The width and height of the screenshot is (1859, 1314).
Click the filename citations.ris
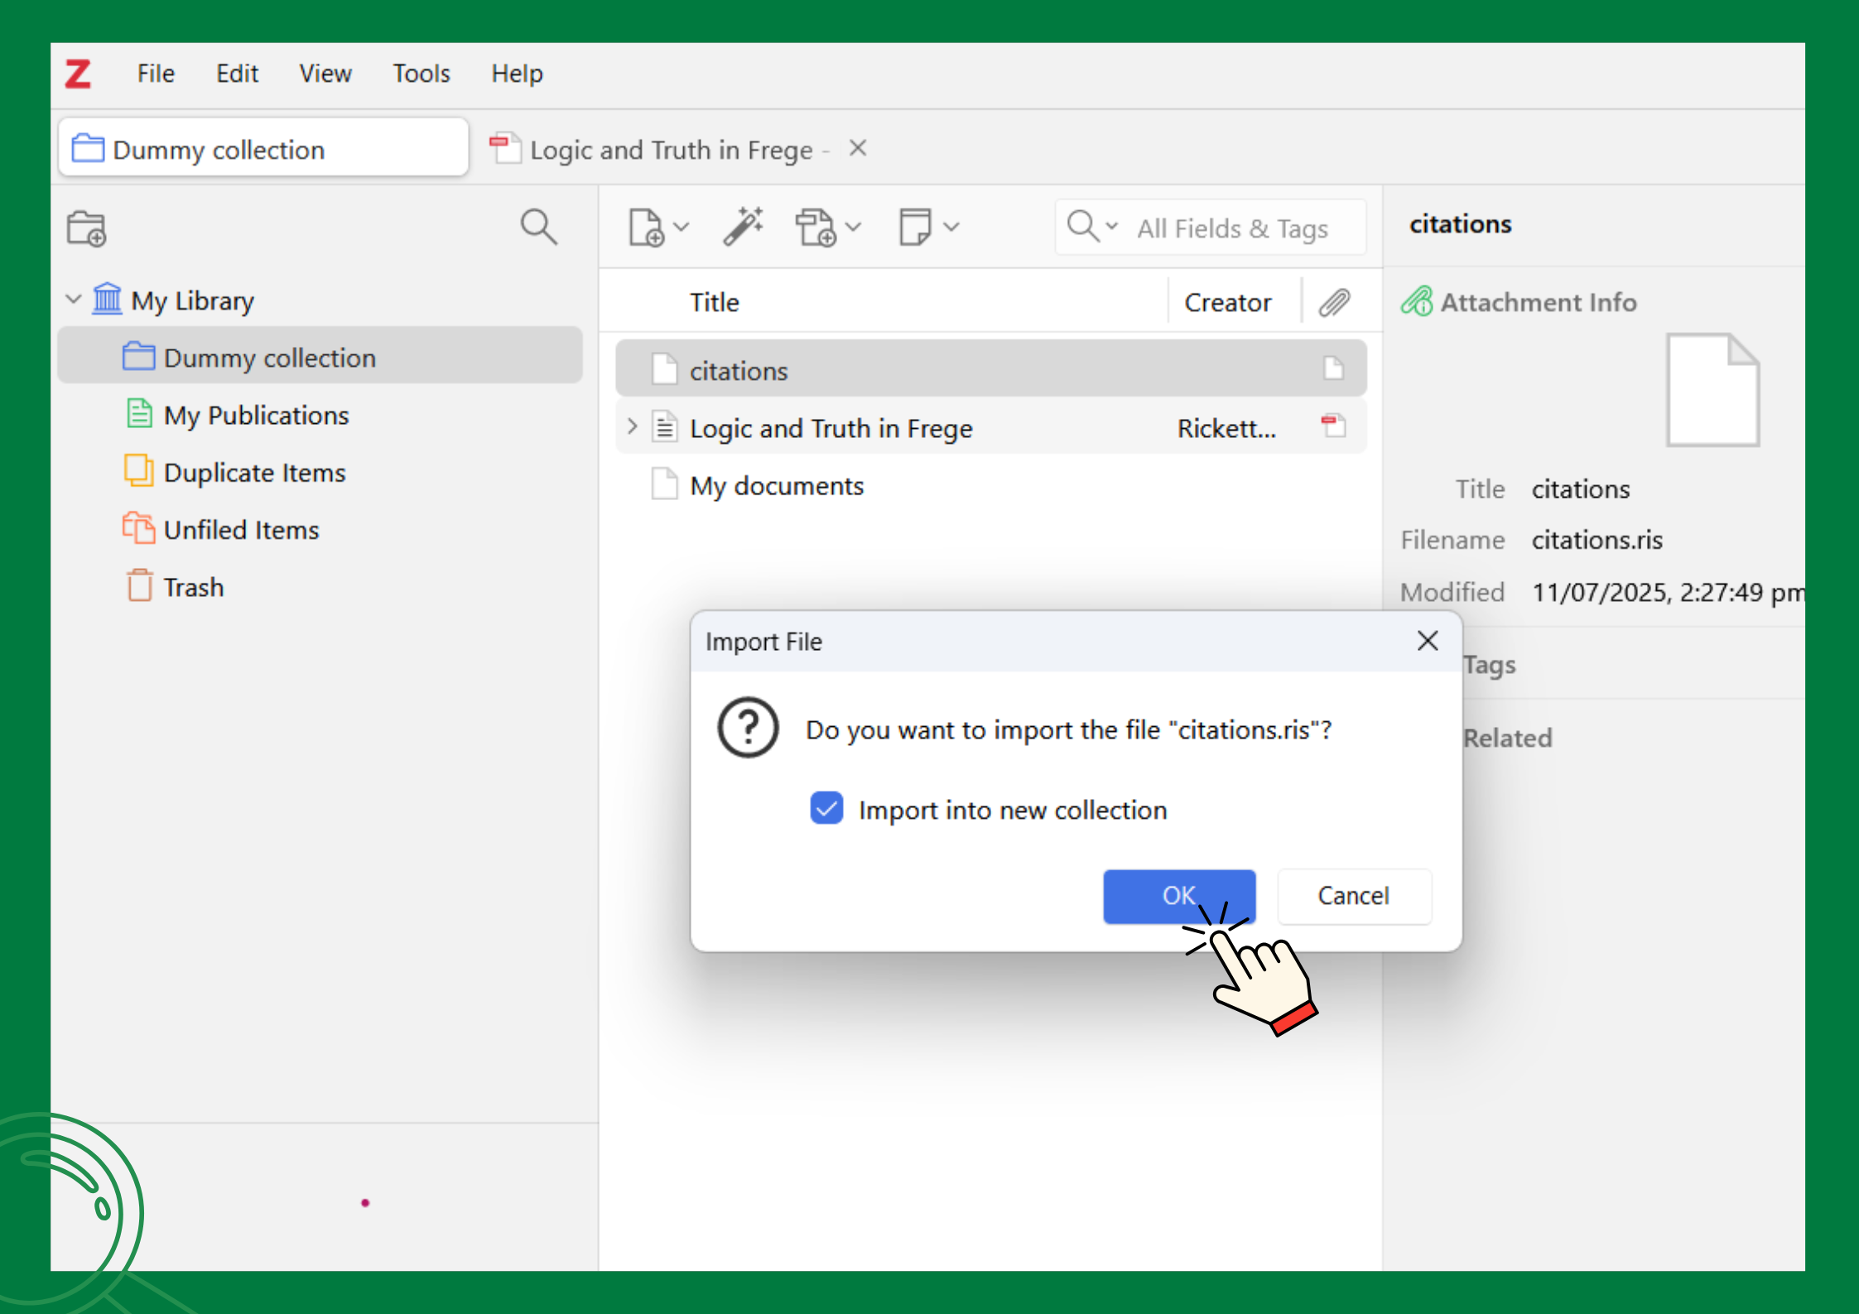1597,540
